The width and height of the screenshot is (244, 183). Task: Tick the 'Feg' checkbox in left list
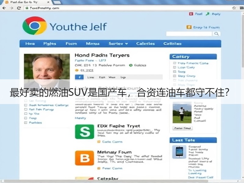click(26, 118)
